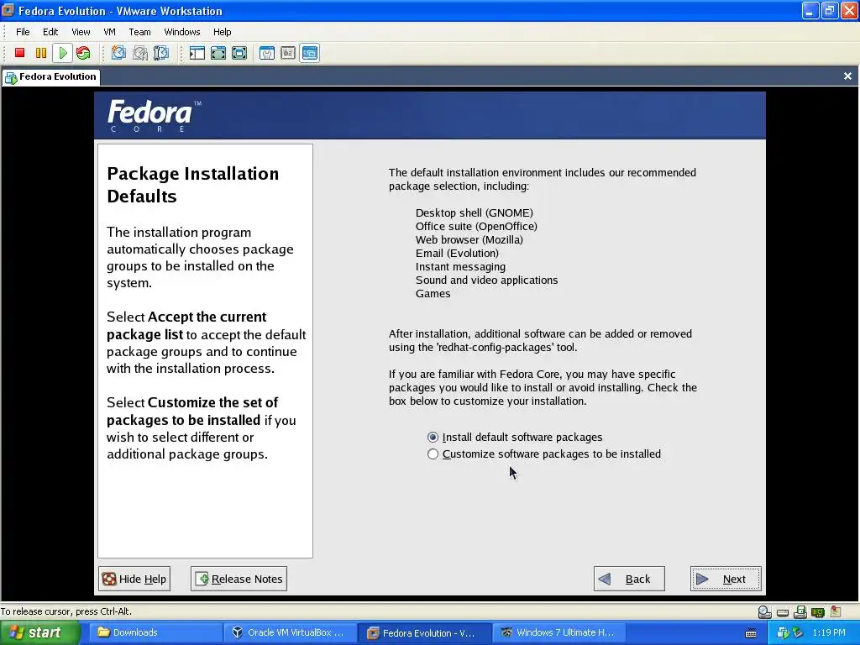Click the network adapter status icon
Viewport: 860px width, 645px height.
pos(818,612)
